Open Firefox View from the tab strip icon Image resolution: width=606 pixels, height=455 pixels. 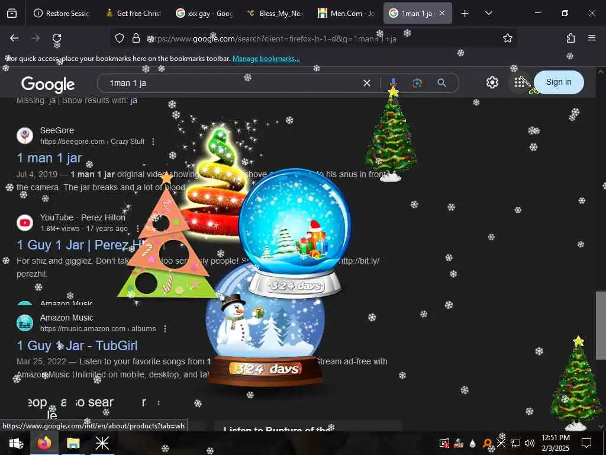coord(12,14)
